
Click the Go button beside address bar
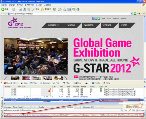click(137, 14)
